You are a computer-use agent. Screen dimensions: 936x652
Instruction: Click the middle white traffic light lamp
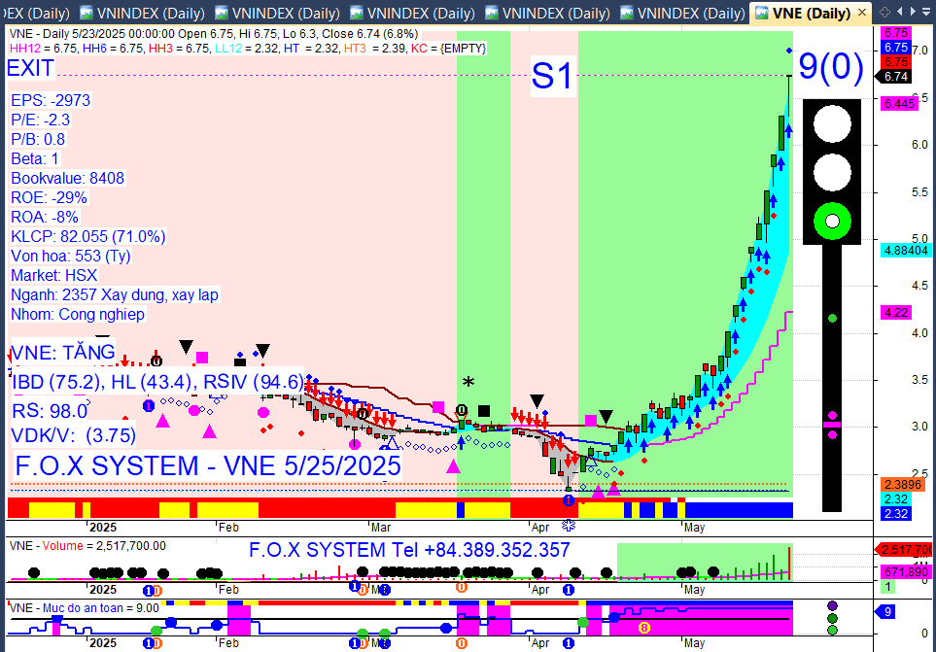pyautogui.click(x=832, y=172)
